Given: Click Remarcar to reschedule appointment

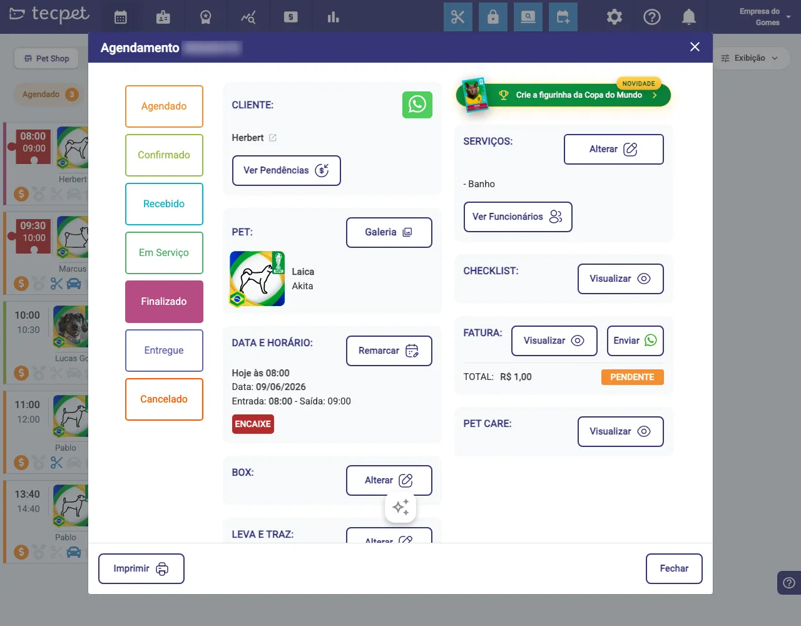Looking at the screenshot, I should coord(389,351).
